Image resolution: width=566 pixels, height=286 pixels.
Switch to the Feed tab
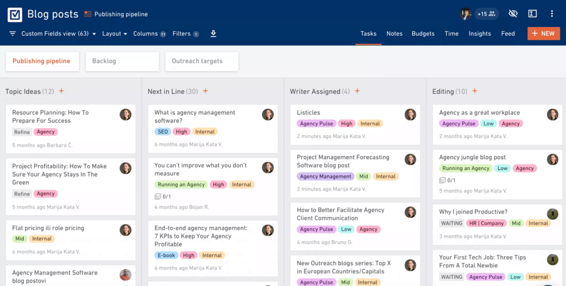click(508, 34)
